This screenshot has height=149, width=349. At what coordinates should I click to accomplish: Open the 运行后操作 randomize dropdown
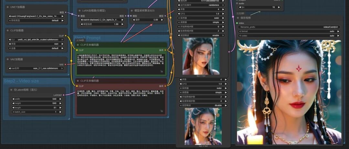click(201, 5)
